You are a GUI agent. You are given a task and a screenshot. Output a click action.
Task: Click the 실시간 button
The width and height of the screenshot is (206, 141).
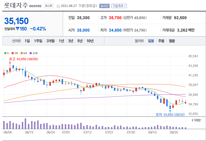104,6
